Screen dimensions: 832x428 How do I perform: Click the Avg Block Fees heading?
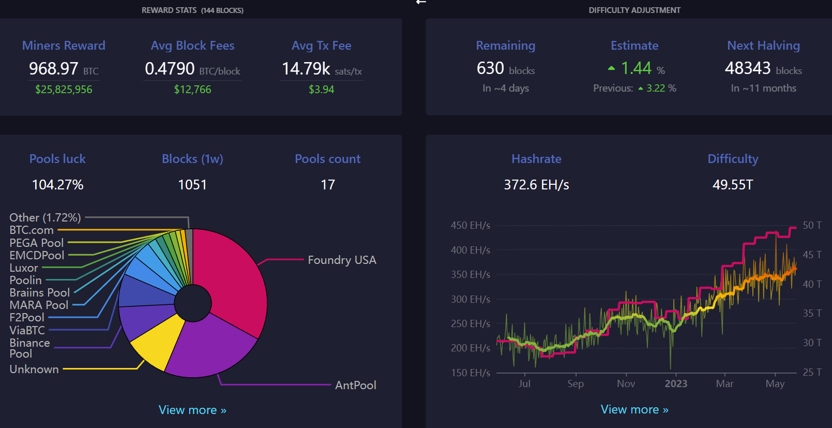point(192,46)
